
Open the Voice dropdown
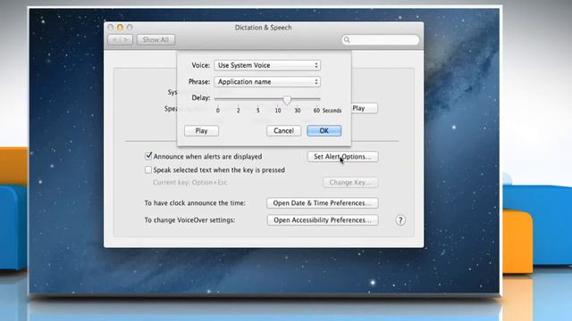point(267,65)
